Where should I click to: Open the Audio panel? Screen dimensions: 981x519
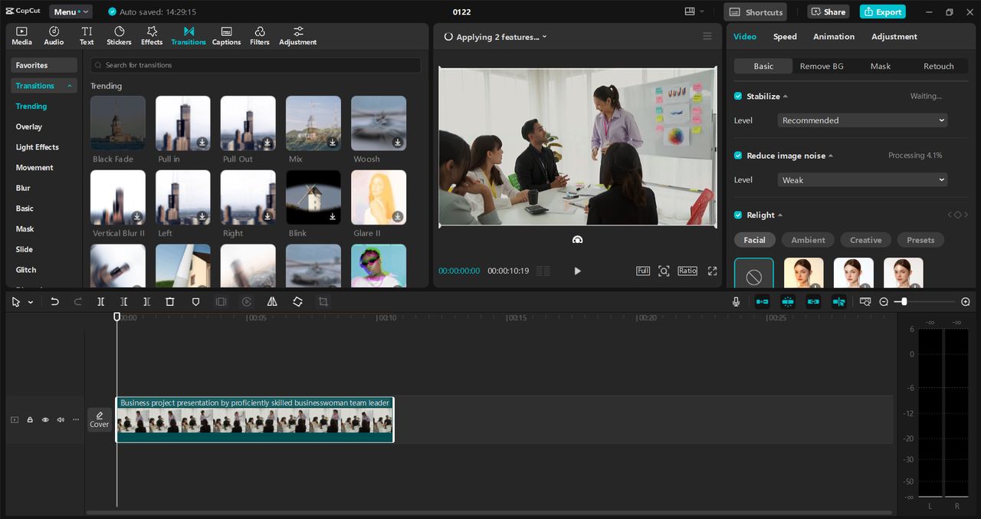pos(54,36)
